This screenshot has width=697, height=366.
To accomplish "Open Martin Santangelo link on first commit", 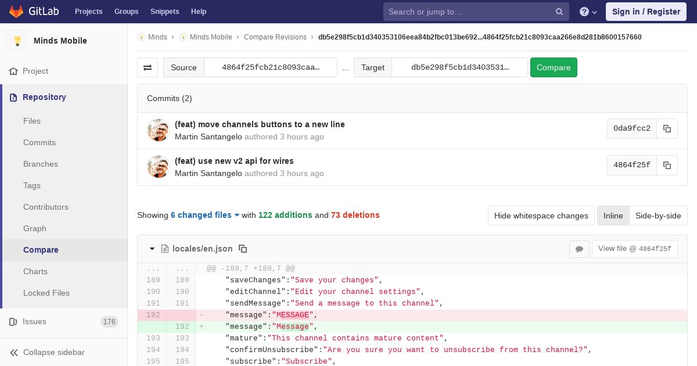I will click(209, 137).
